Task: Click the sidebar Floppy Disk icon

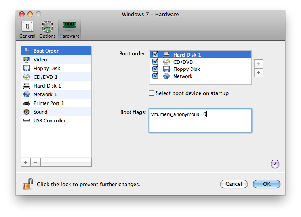Action: pyautogui.click(x=27, y=68)
